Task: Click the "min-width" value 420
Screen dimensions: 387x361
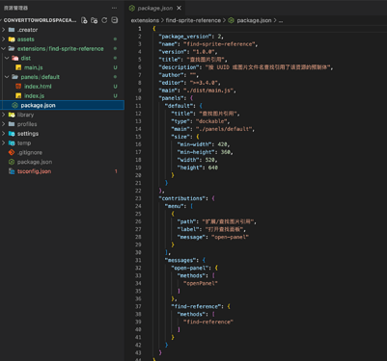Action: pos(222,144)
